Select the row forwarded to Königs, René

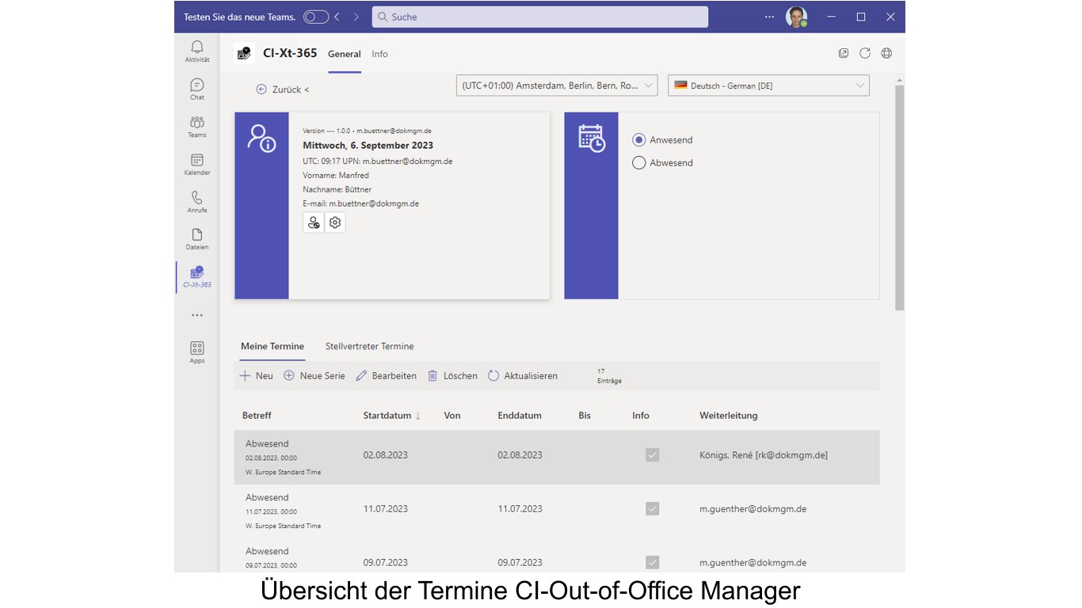point(557,457)
